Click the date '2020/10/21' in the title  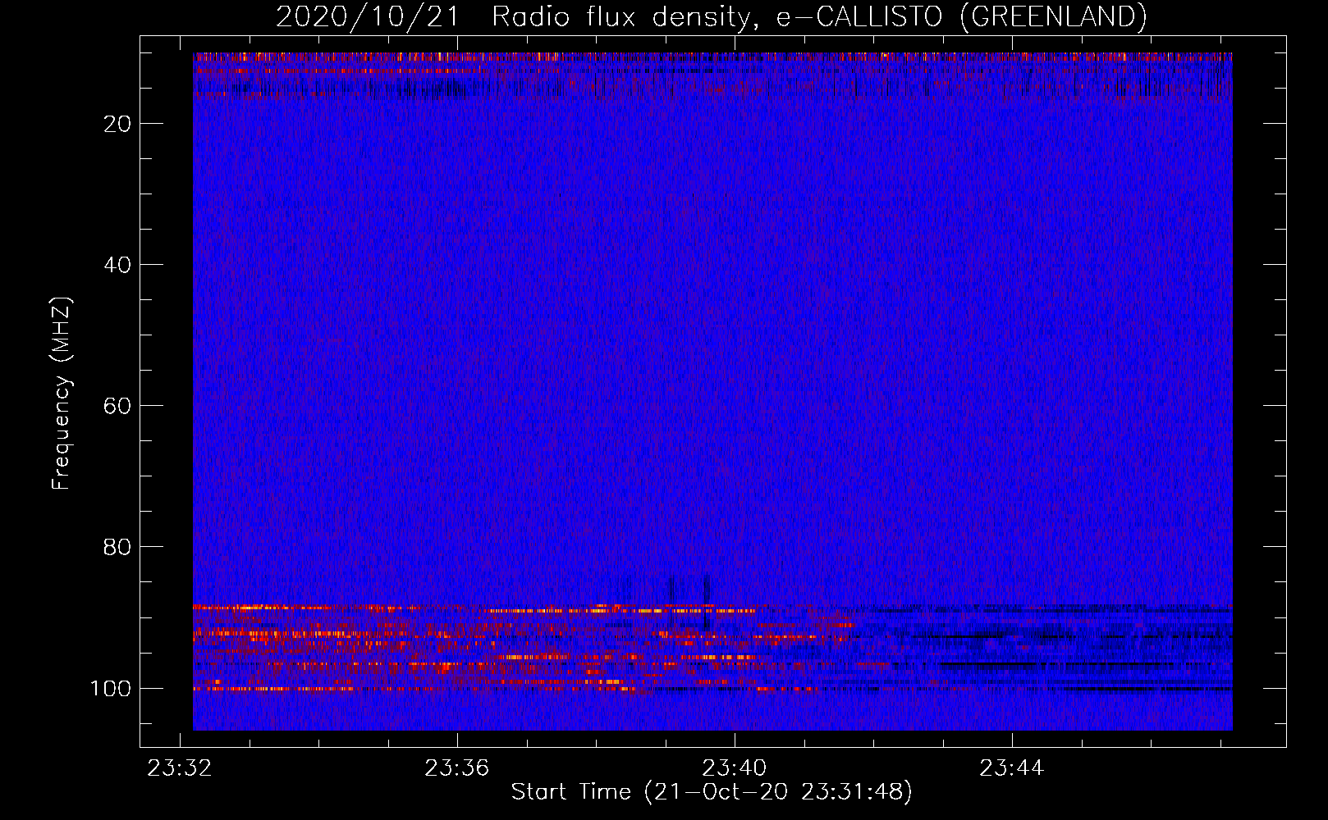(x=367, y=16)
